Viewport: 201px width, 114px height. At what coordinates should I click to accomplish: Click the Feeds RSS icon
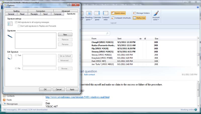[x=4, y=100]
